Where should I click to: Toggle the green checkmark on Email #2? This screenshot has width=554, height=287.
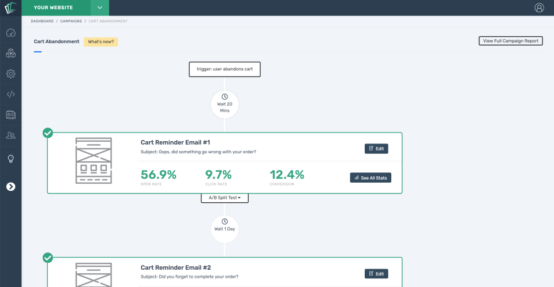(x=48, y=258)
